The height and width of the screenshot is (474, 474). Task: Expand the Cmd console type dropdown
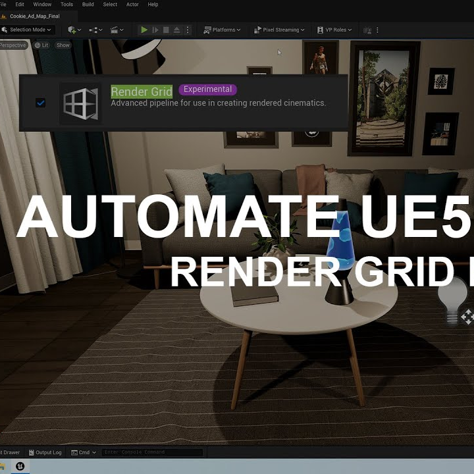[84, 452]
